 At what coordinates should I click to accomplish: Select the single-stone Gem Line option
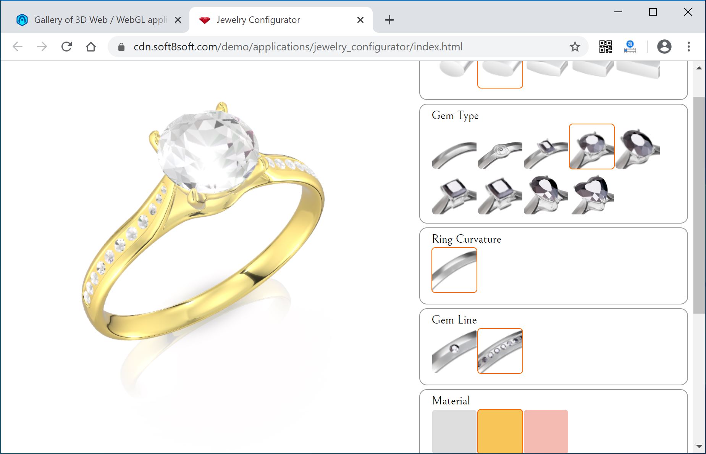pos(454,351)
